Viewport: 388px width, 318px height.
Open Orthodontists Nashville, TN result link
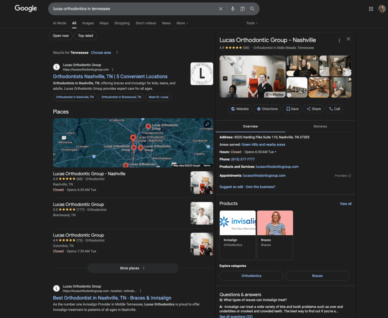(110, 77)
